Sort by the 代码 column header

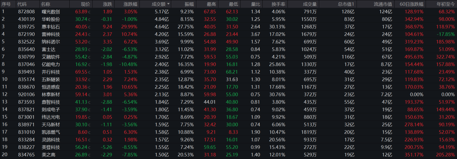tap(22, 4)
